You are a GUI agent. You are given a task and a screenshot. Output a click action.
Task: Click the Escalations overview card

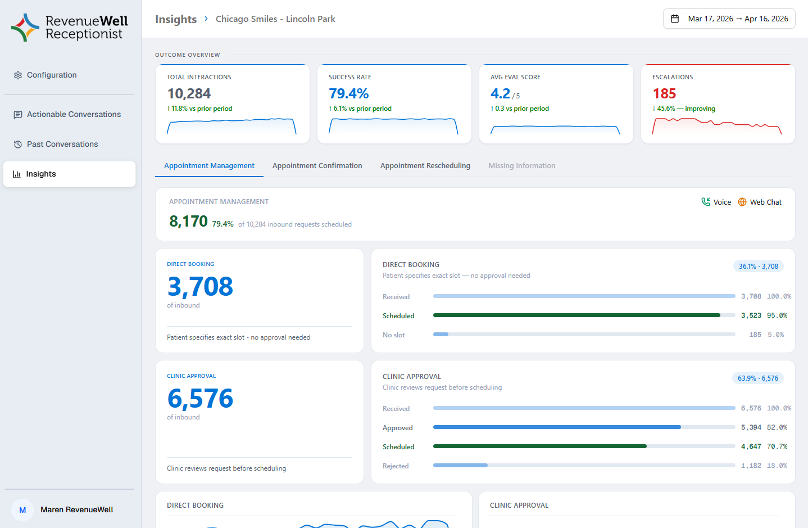[x=718, y=104]
